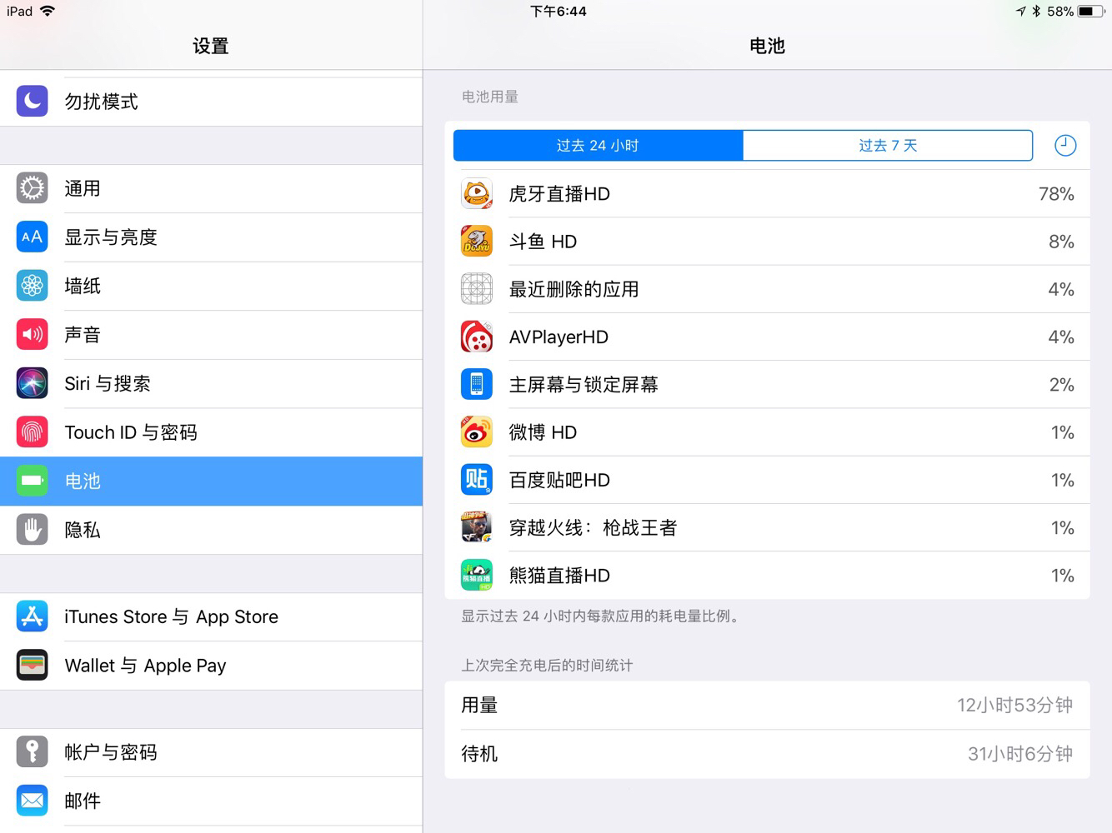1112x833 pixels.
Task: Tap the 用量 label
Action: [479, 706]
